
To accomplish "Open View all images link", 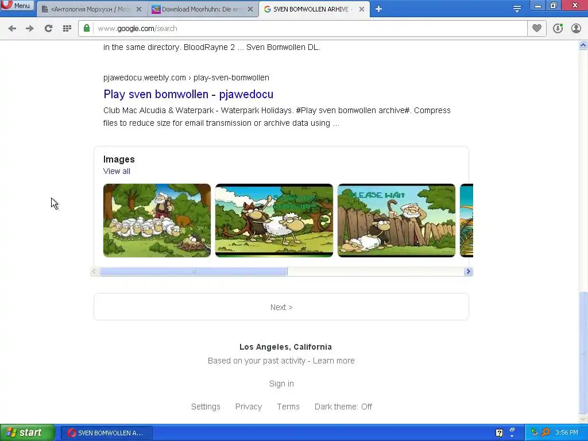I will point(117,171).
